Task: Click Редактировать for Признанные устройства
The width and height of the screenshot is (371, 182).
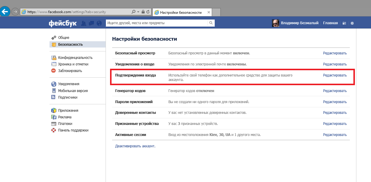Action: click(335, 124)
